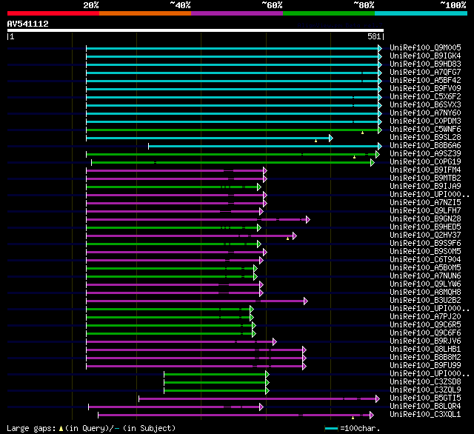
Task: Select the UniRef100_B8B6A6 label
Action: coord(425,146)
